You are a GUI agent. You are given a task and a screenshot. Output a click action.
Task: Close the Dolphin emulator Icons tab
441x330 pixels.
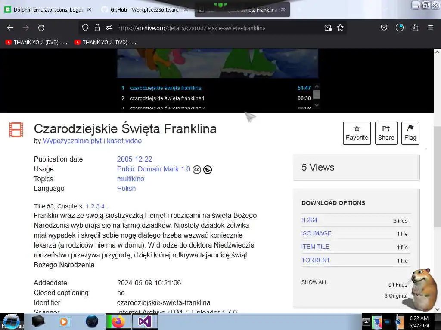pos(89,9)
